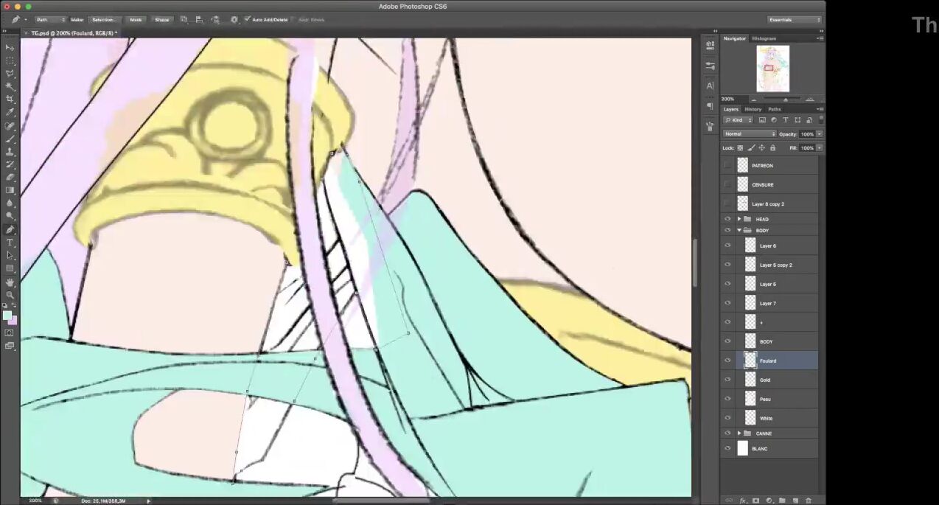Hide the Foulard layer

coord(727,361)
